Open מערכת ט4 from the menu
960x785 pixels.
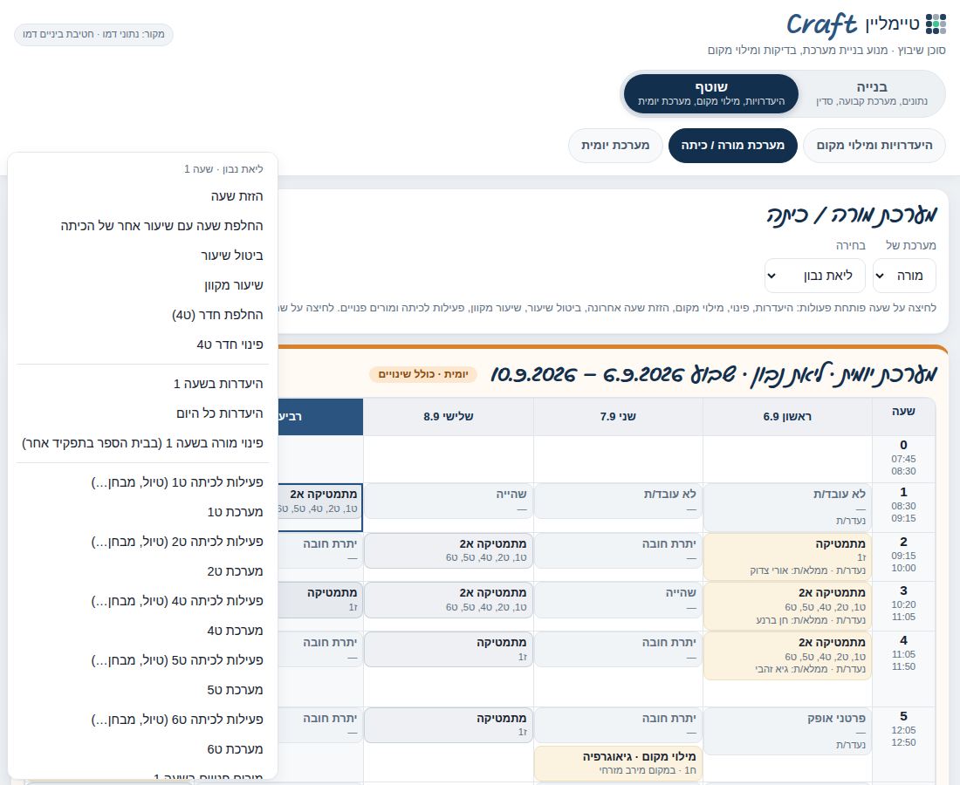click(x=142, y=631)
